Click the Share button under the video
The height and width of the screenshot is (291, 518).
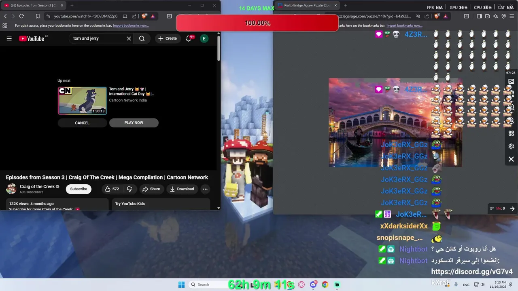coord(151,189)
